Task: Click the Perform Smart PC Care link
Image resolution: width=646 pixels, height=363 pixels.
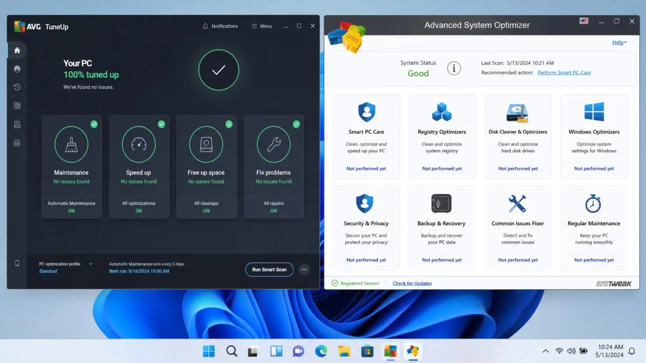Action: [564, 73]
